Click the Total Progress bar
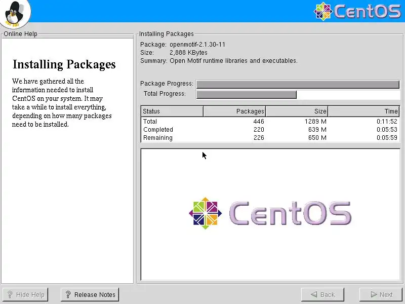Image resolution: width=405 pixels, height=304 pixels. (x=298, y=94)
